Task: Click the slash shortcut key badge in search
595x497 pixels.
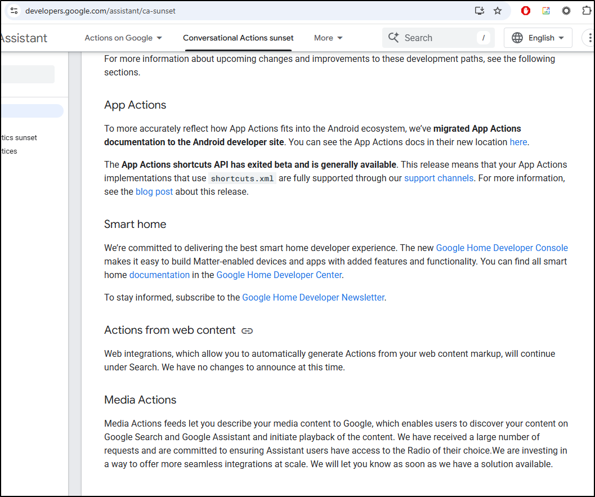Action: (483, 38)
